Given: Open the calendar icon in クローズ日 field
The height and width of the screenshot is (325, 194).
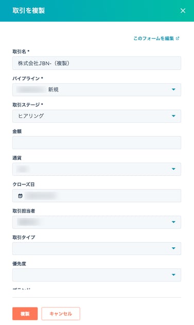Looking at the screenshot, I should click(20, 196).
